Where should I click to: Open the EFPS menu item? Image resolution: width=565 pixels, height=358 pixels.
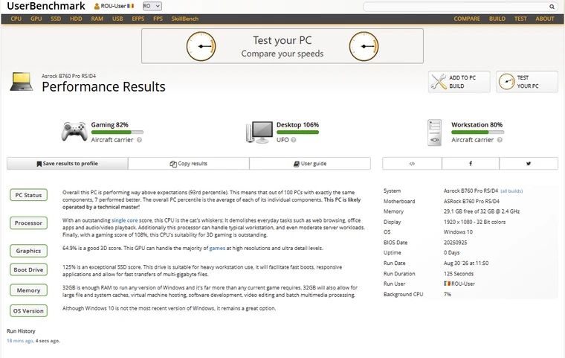click(x=138, y=19)
